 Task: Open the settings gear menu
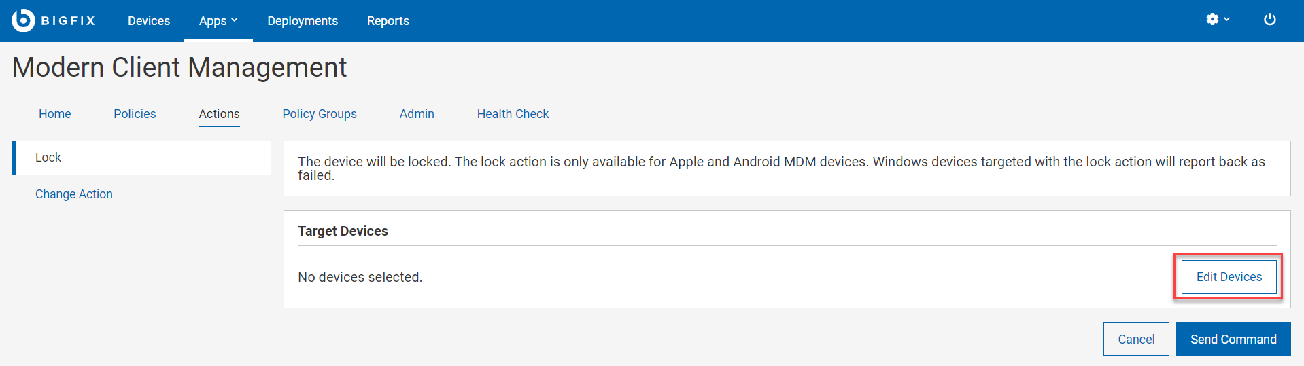tap(1212, 20)
